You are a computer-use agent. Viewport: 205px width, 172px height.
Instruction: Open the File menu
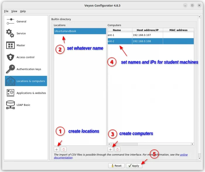[6, 11]
